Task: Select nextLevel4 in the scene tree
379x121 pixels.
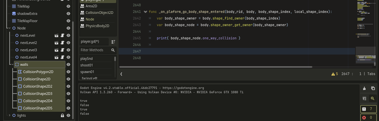Action: click(x=29, y=57)
